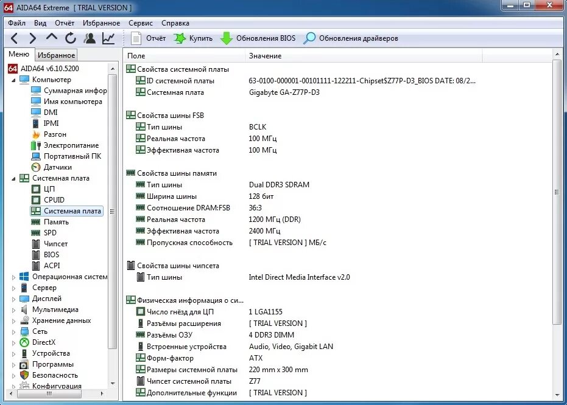Viewport: 567px width, 405px height.
Task: Go up one level with the up arrow icon
Action: [x=52, y=37]
